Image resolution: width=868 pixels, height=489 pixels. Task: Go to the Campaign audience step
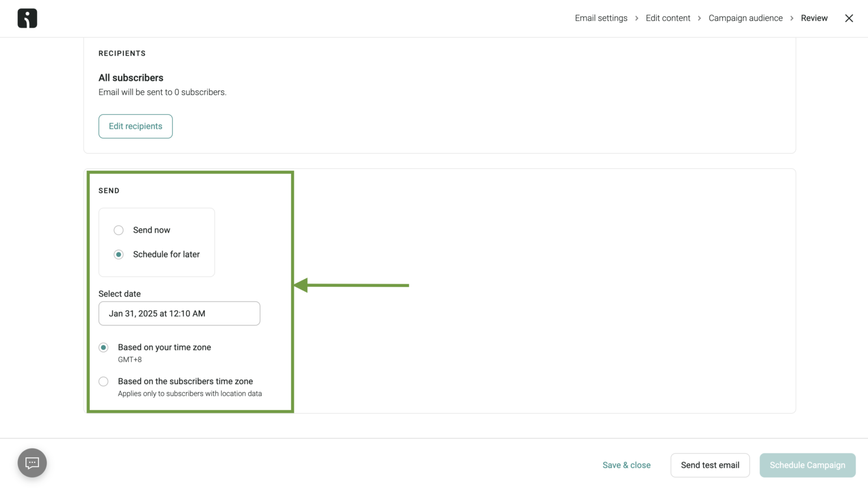[x=745, y=18]
